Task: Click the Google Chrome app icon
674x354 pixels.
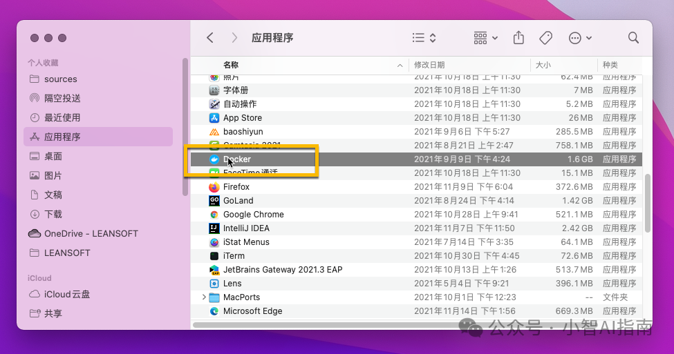Action: (x=214, y=215)
